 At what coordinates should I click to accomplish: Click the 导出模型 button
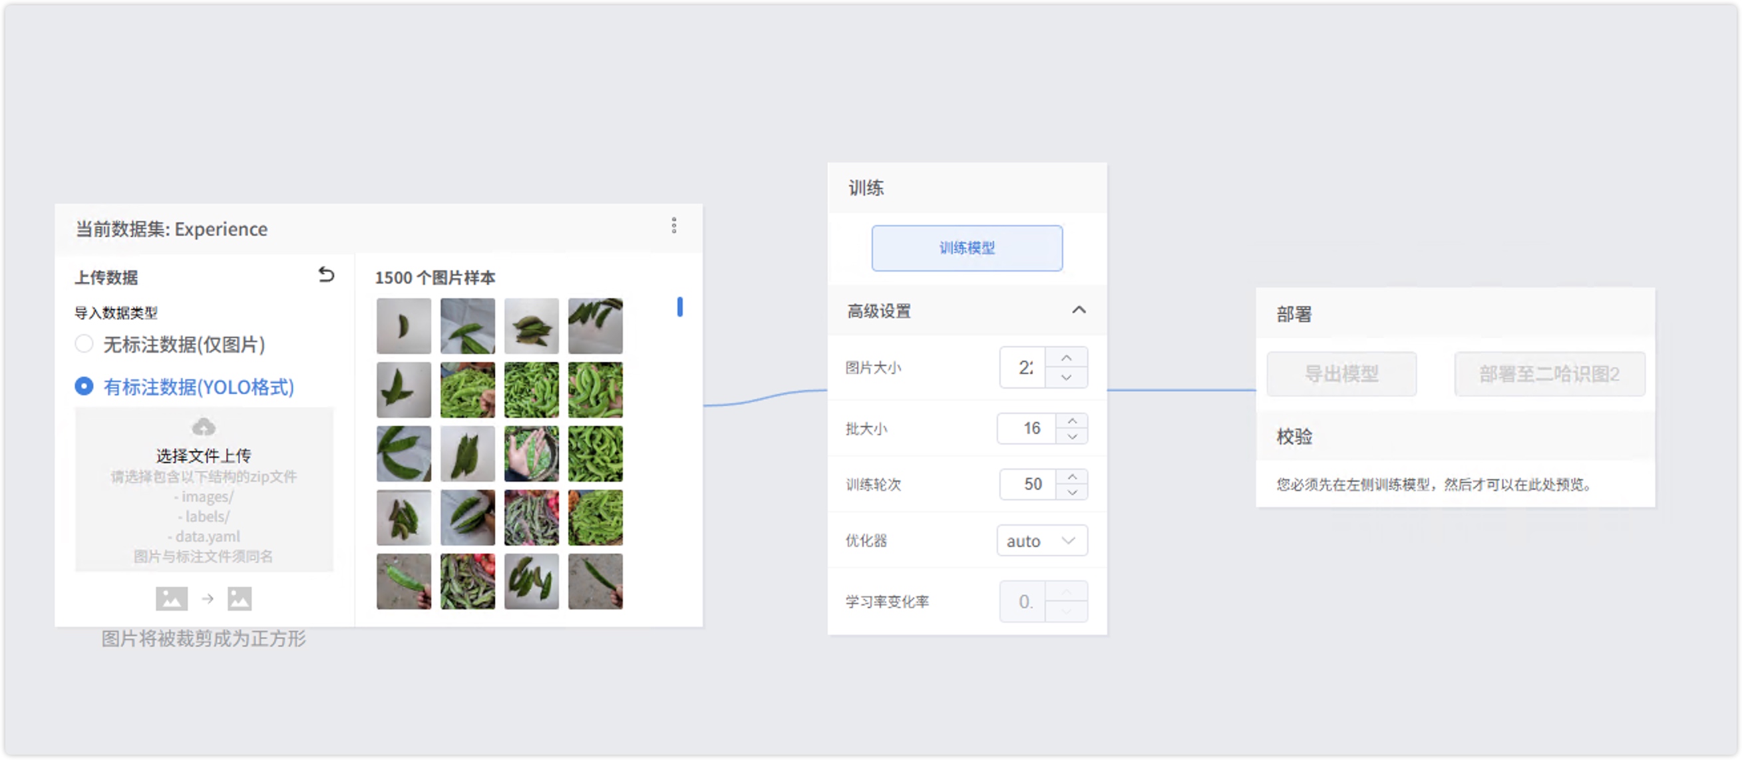[1341, 374]
